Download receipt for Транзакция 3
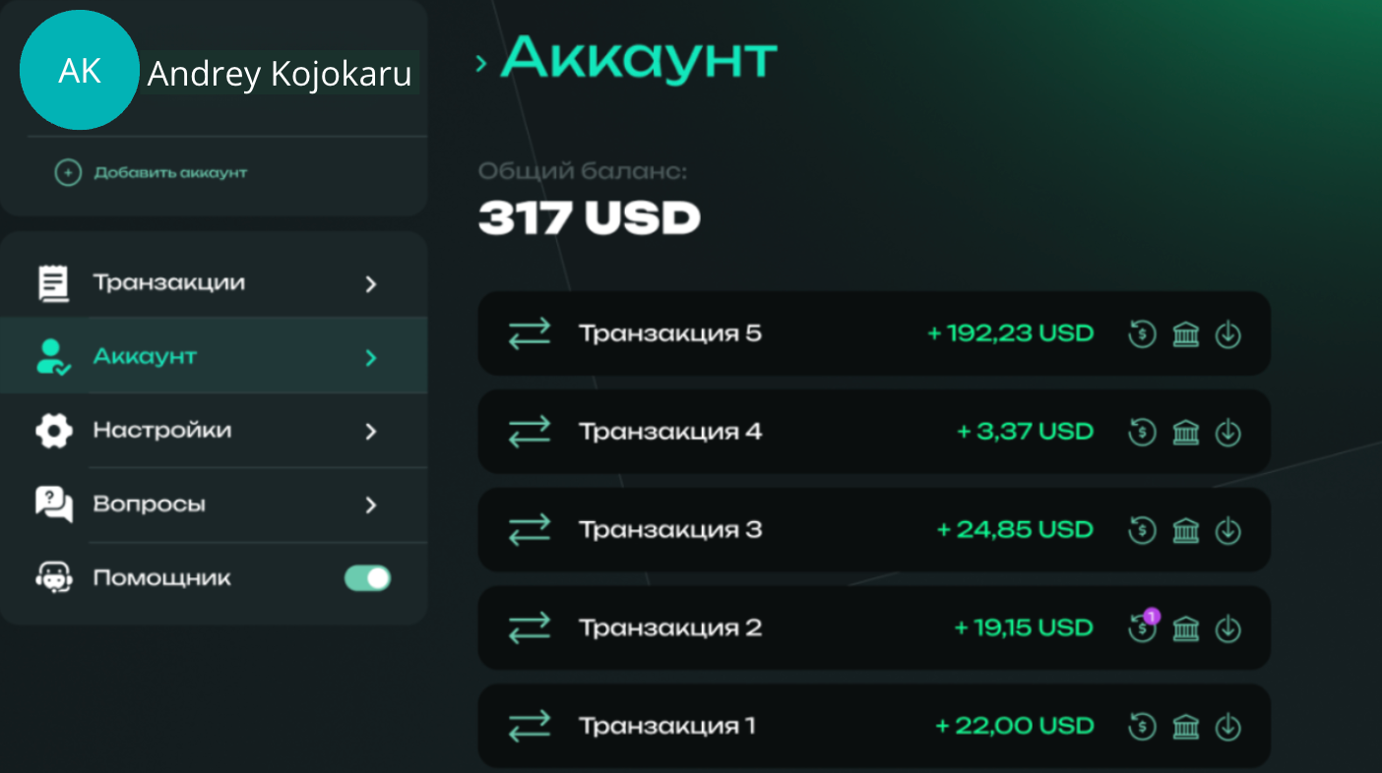This screenshot has height=773, width=1382. tap(1227, 531)
